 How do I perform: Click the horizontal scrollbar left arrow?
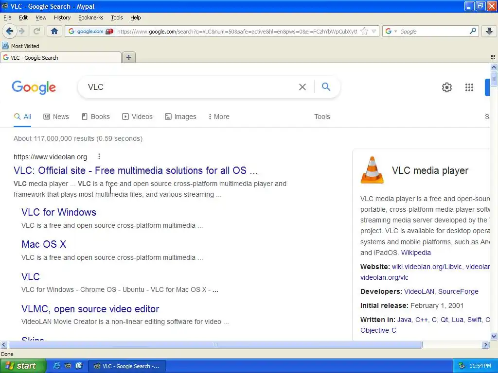click(3, 344)
